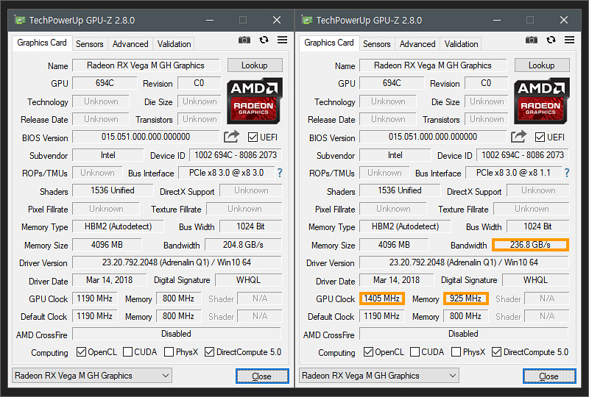Click the 1536 Unified shaders field in right window

point(400,190)
